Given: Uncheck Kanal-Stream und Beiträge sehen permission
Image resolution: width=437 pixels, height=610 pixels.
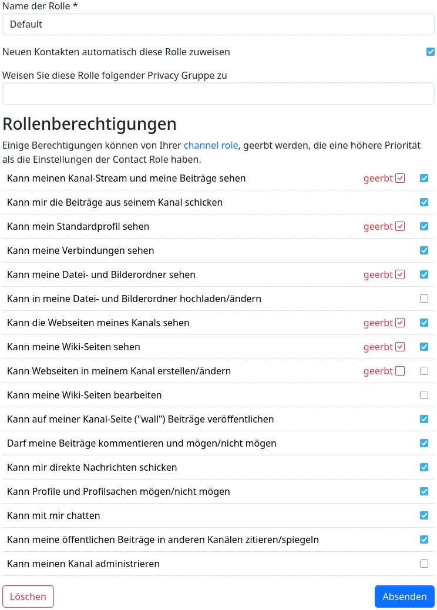Looking at the screenshot, I should pyautogui.click(x=424, y=178).
